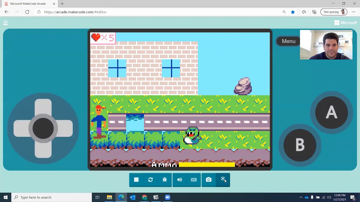The height and width of the screenshot is (202, 360).
Task: Open the simulator Menu button
Action: [x=289, y=41]
